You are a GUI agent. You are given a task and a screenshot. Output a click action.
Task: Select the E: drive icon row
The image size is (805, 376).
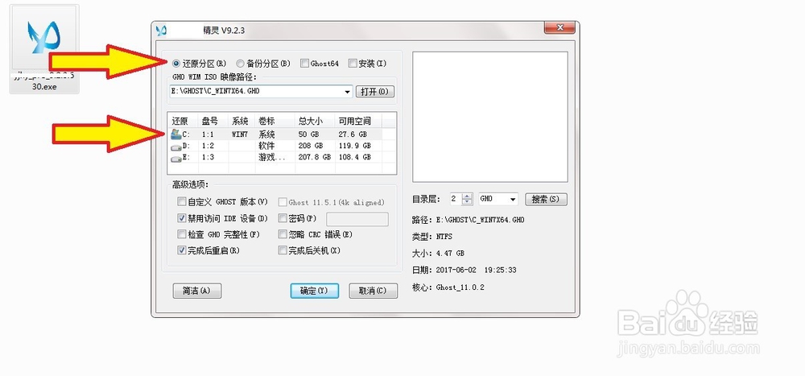(x=175, y=157)
